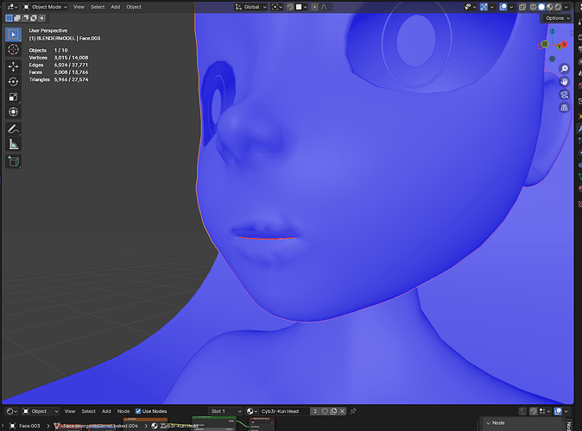Toggle viewport overlays

503,7
